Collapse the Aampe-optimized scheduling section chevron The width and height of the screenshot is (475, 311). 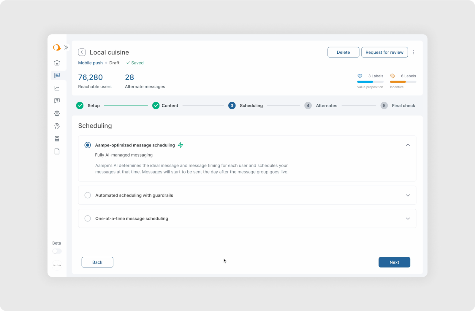tap(408, 145)
